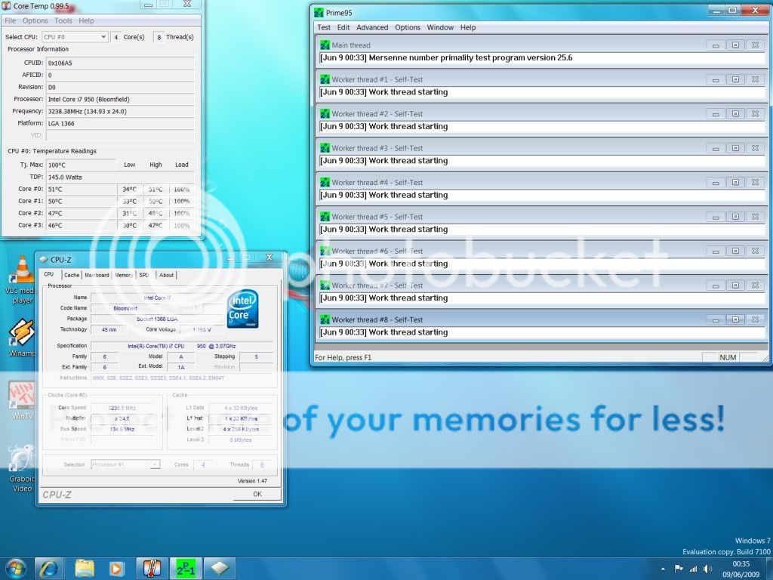Open Internet Explorer from the taskbar
The image size is (773, 580).
[50, 568]
